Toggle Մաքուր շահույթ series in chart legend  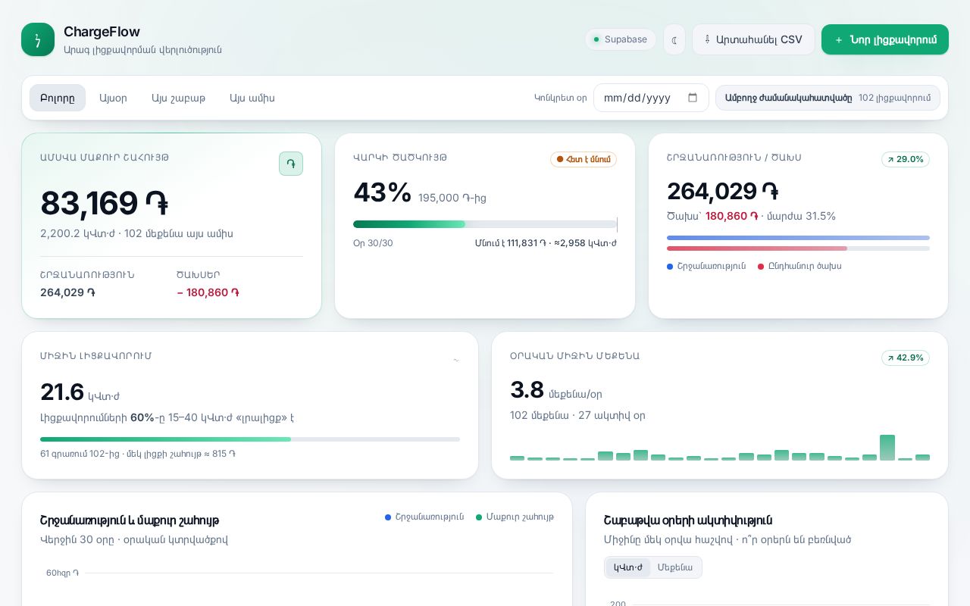(515, 517)
